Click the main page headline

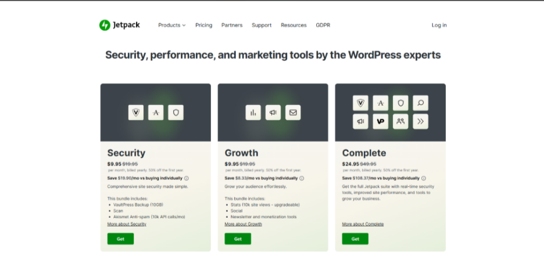pyautogui.click(x=273, y=55)
